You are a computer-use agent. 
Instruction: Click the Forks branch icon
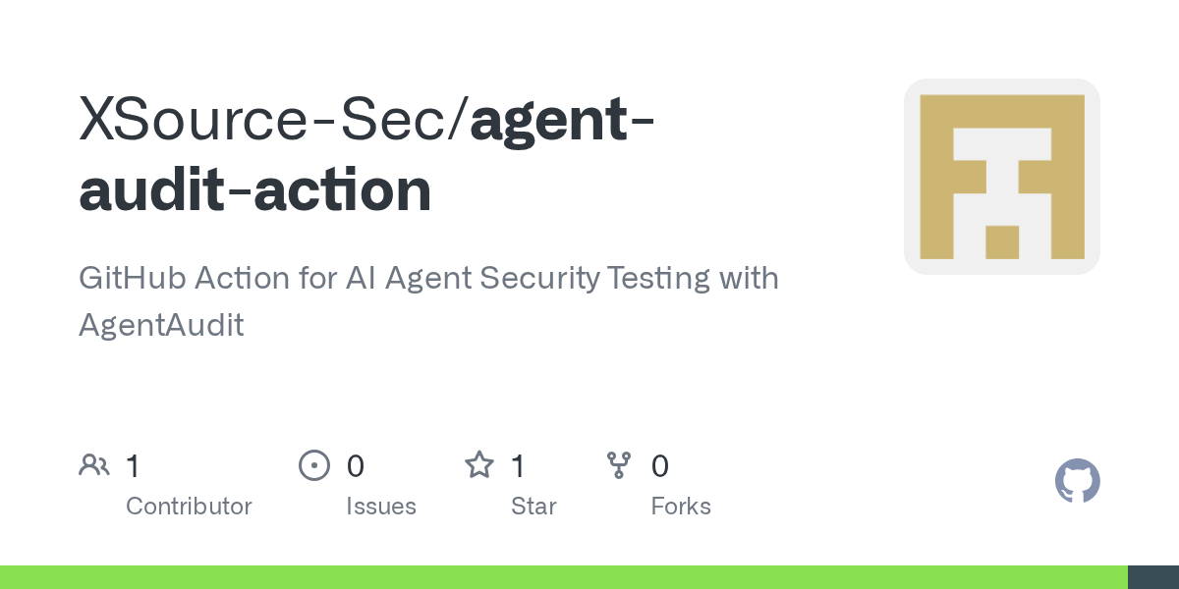coord(619,465)
